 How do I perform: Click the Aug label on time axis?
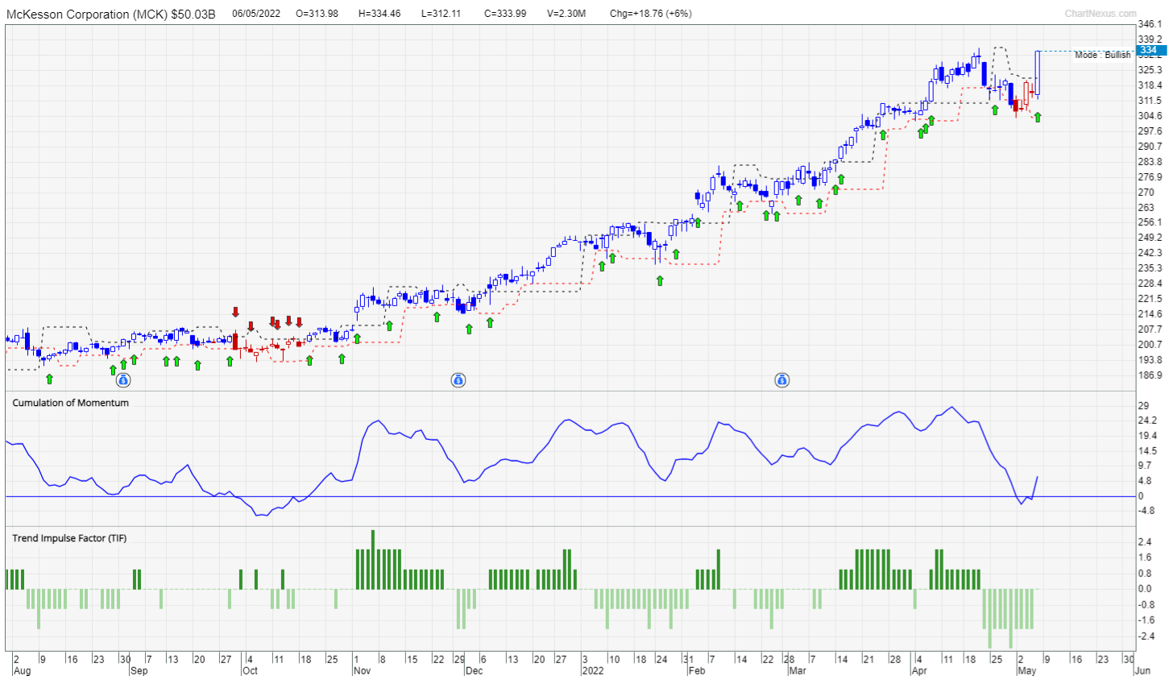pyautogui.click(x=22, y=670)
